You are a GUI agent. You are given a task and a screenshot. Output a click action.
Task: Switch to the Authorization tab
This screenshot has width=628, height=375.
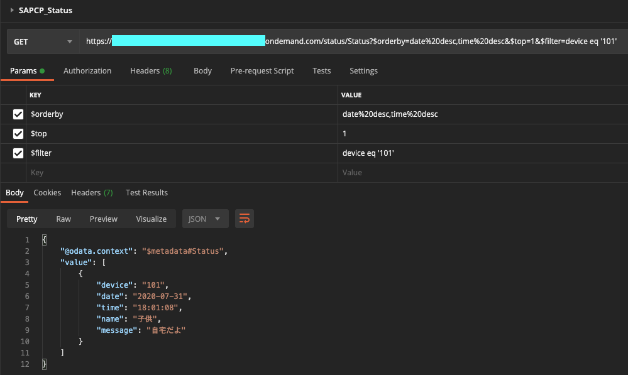tap(87, 71)
